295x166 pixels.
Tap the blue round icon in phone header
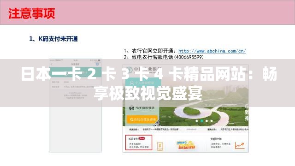click(x=97, y=64)
